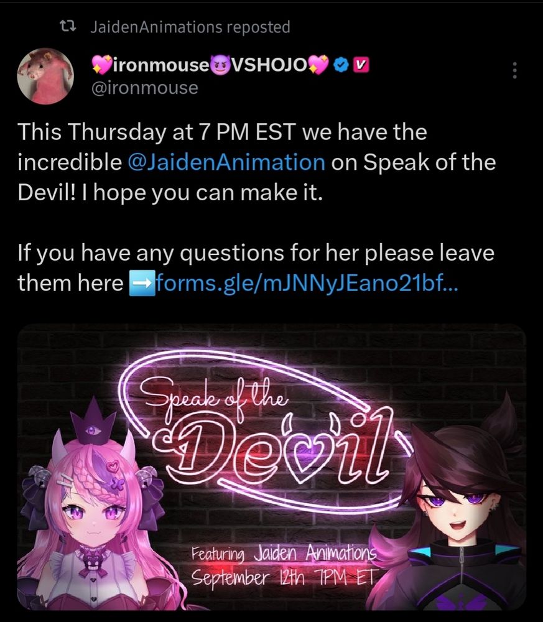This screenshot has height=622, width=543.
Task: Click the tweet text about Thursday
Action: coord(257,162)
